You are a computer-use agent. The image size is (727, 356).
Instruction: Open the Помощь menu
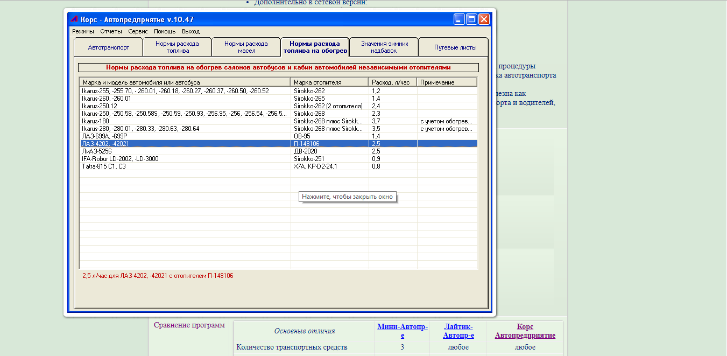pos(165,31)
